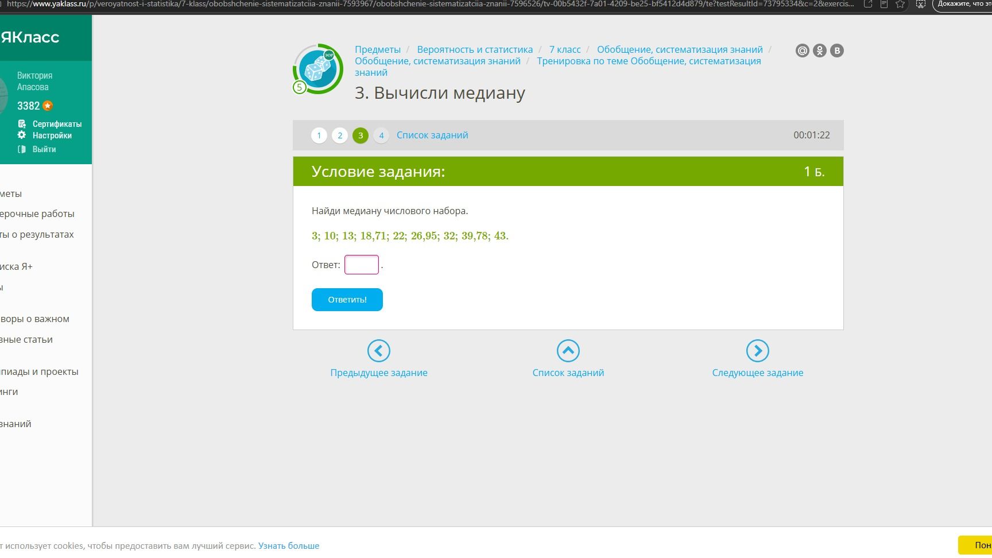
Task: Click the points value '3382'
Action: pos(28,106)
